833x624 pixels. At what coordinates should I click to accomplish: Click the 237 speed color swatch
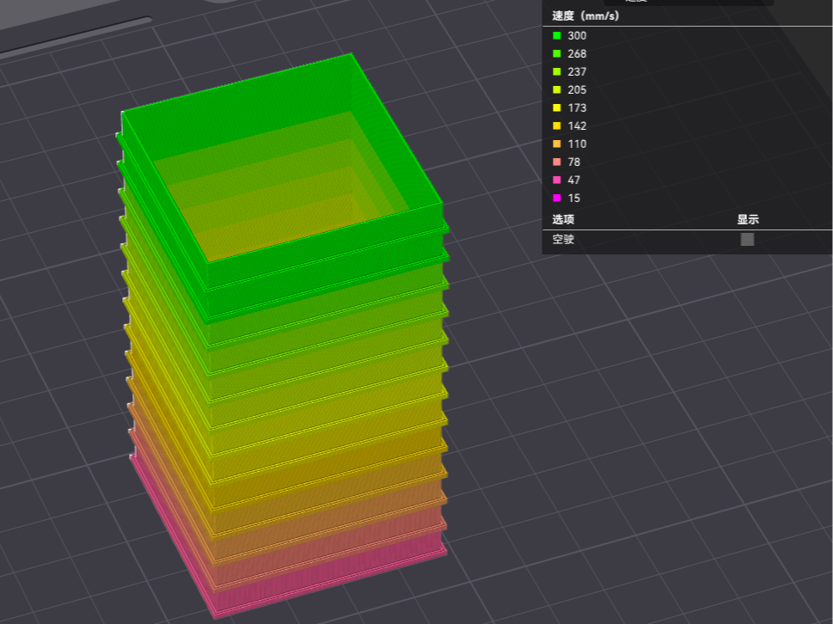(557, 71)
